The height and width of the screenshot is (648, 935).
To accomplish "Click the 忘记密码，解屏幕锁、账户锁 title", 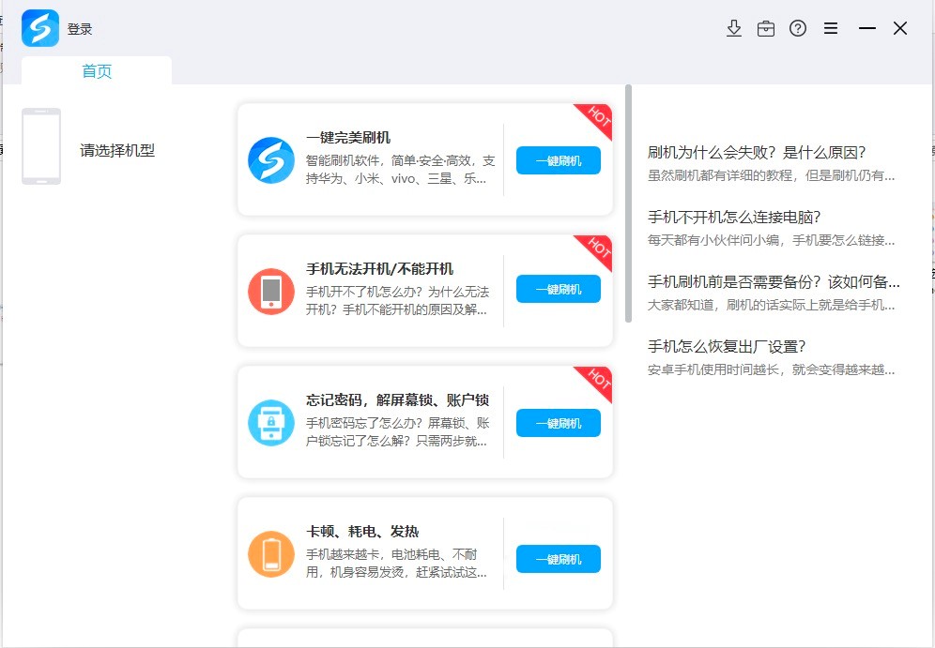I will (398, 399).
